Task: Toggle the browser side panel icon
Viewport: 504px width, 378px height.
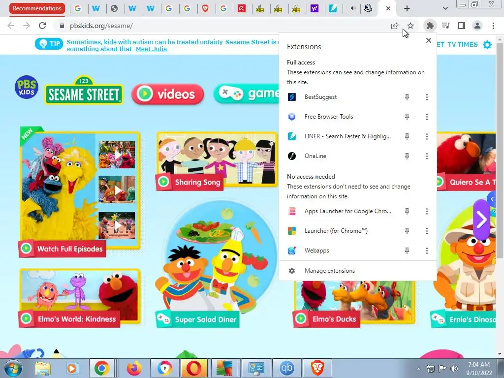Action: point(462,26)
